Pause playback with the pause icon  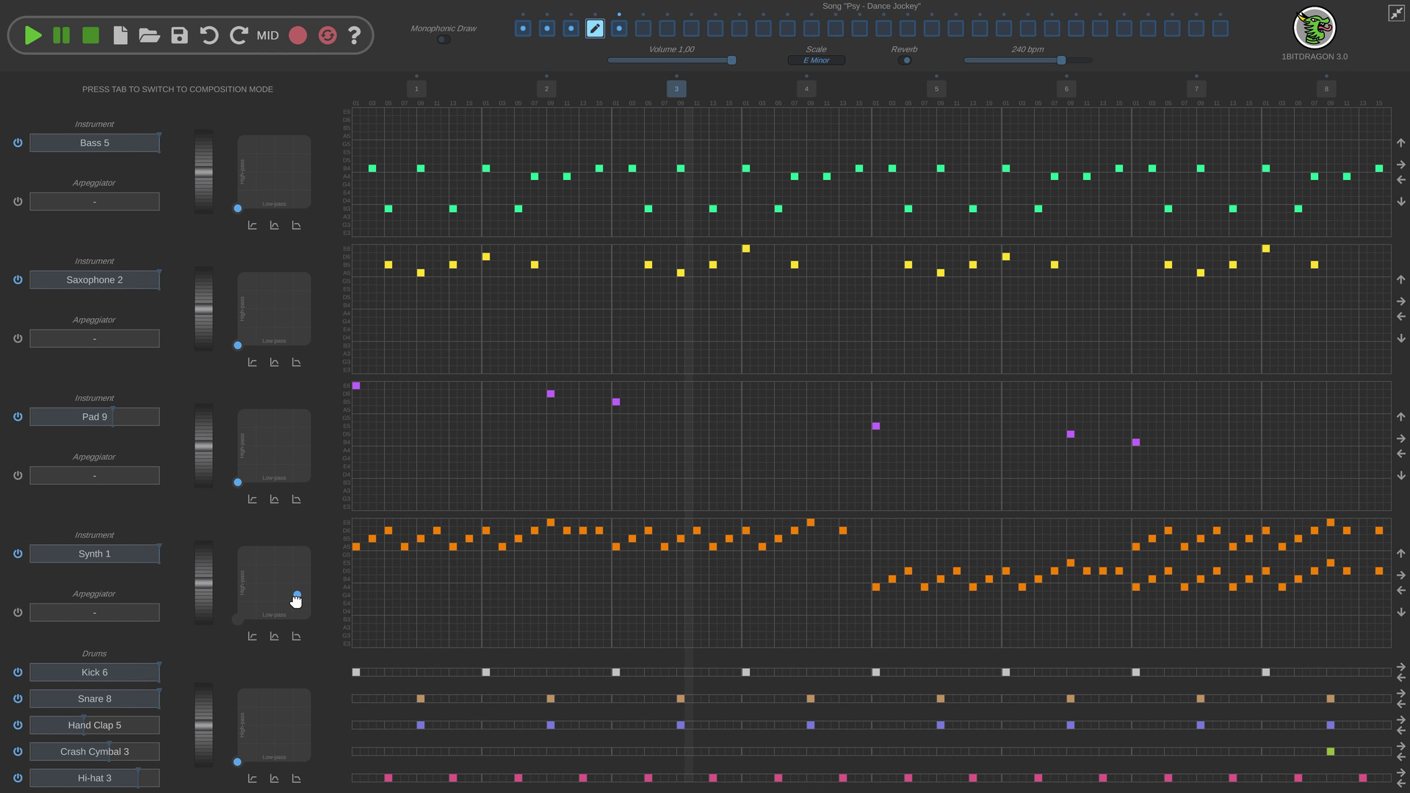coord(62,35)
